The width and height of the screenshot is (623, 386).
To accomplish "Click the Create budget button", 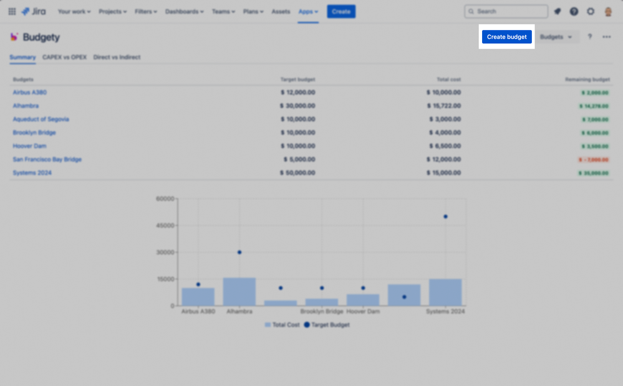I will pos(506,37).
